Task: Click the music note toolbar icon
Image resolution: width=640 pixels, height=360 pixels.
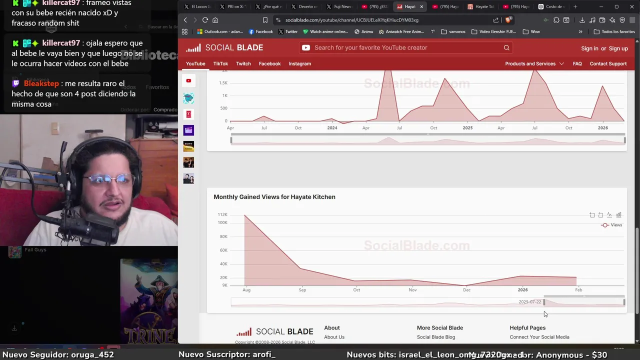Action: pos(592,20)
